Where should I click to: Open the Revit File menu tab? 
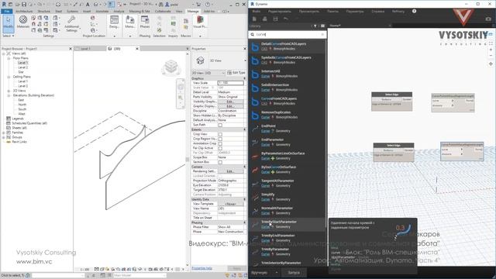(x=7, y=11)
